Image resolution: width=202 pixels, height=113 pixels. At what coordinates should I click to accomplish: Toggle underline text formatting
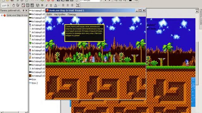pyautogui.click(x=51, y=5)
